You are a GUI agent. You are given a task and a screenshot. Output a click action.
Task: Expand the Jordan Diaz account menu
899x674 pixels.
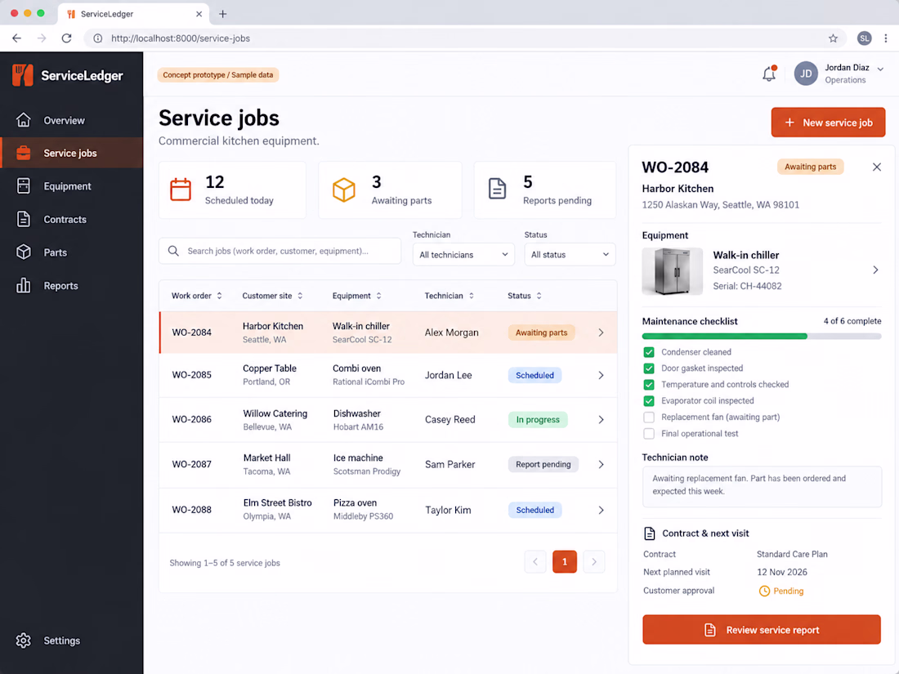click(880, 69)
